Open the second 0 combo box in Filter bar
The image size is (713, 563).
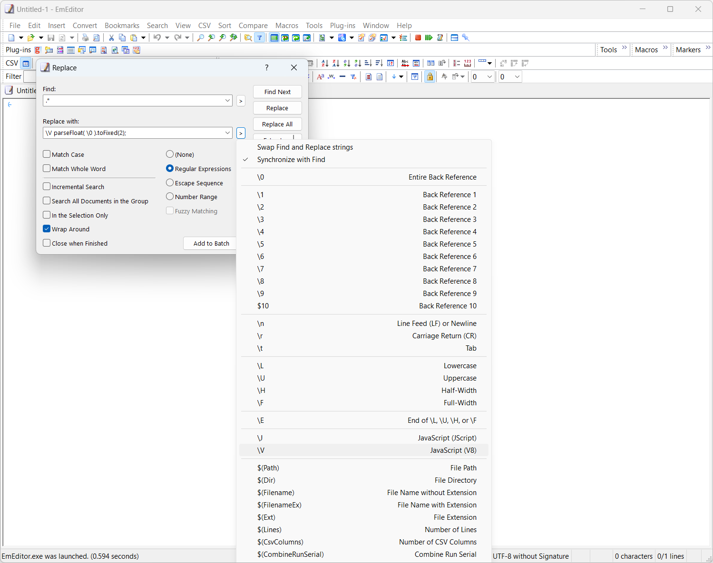tap(510, 76)
